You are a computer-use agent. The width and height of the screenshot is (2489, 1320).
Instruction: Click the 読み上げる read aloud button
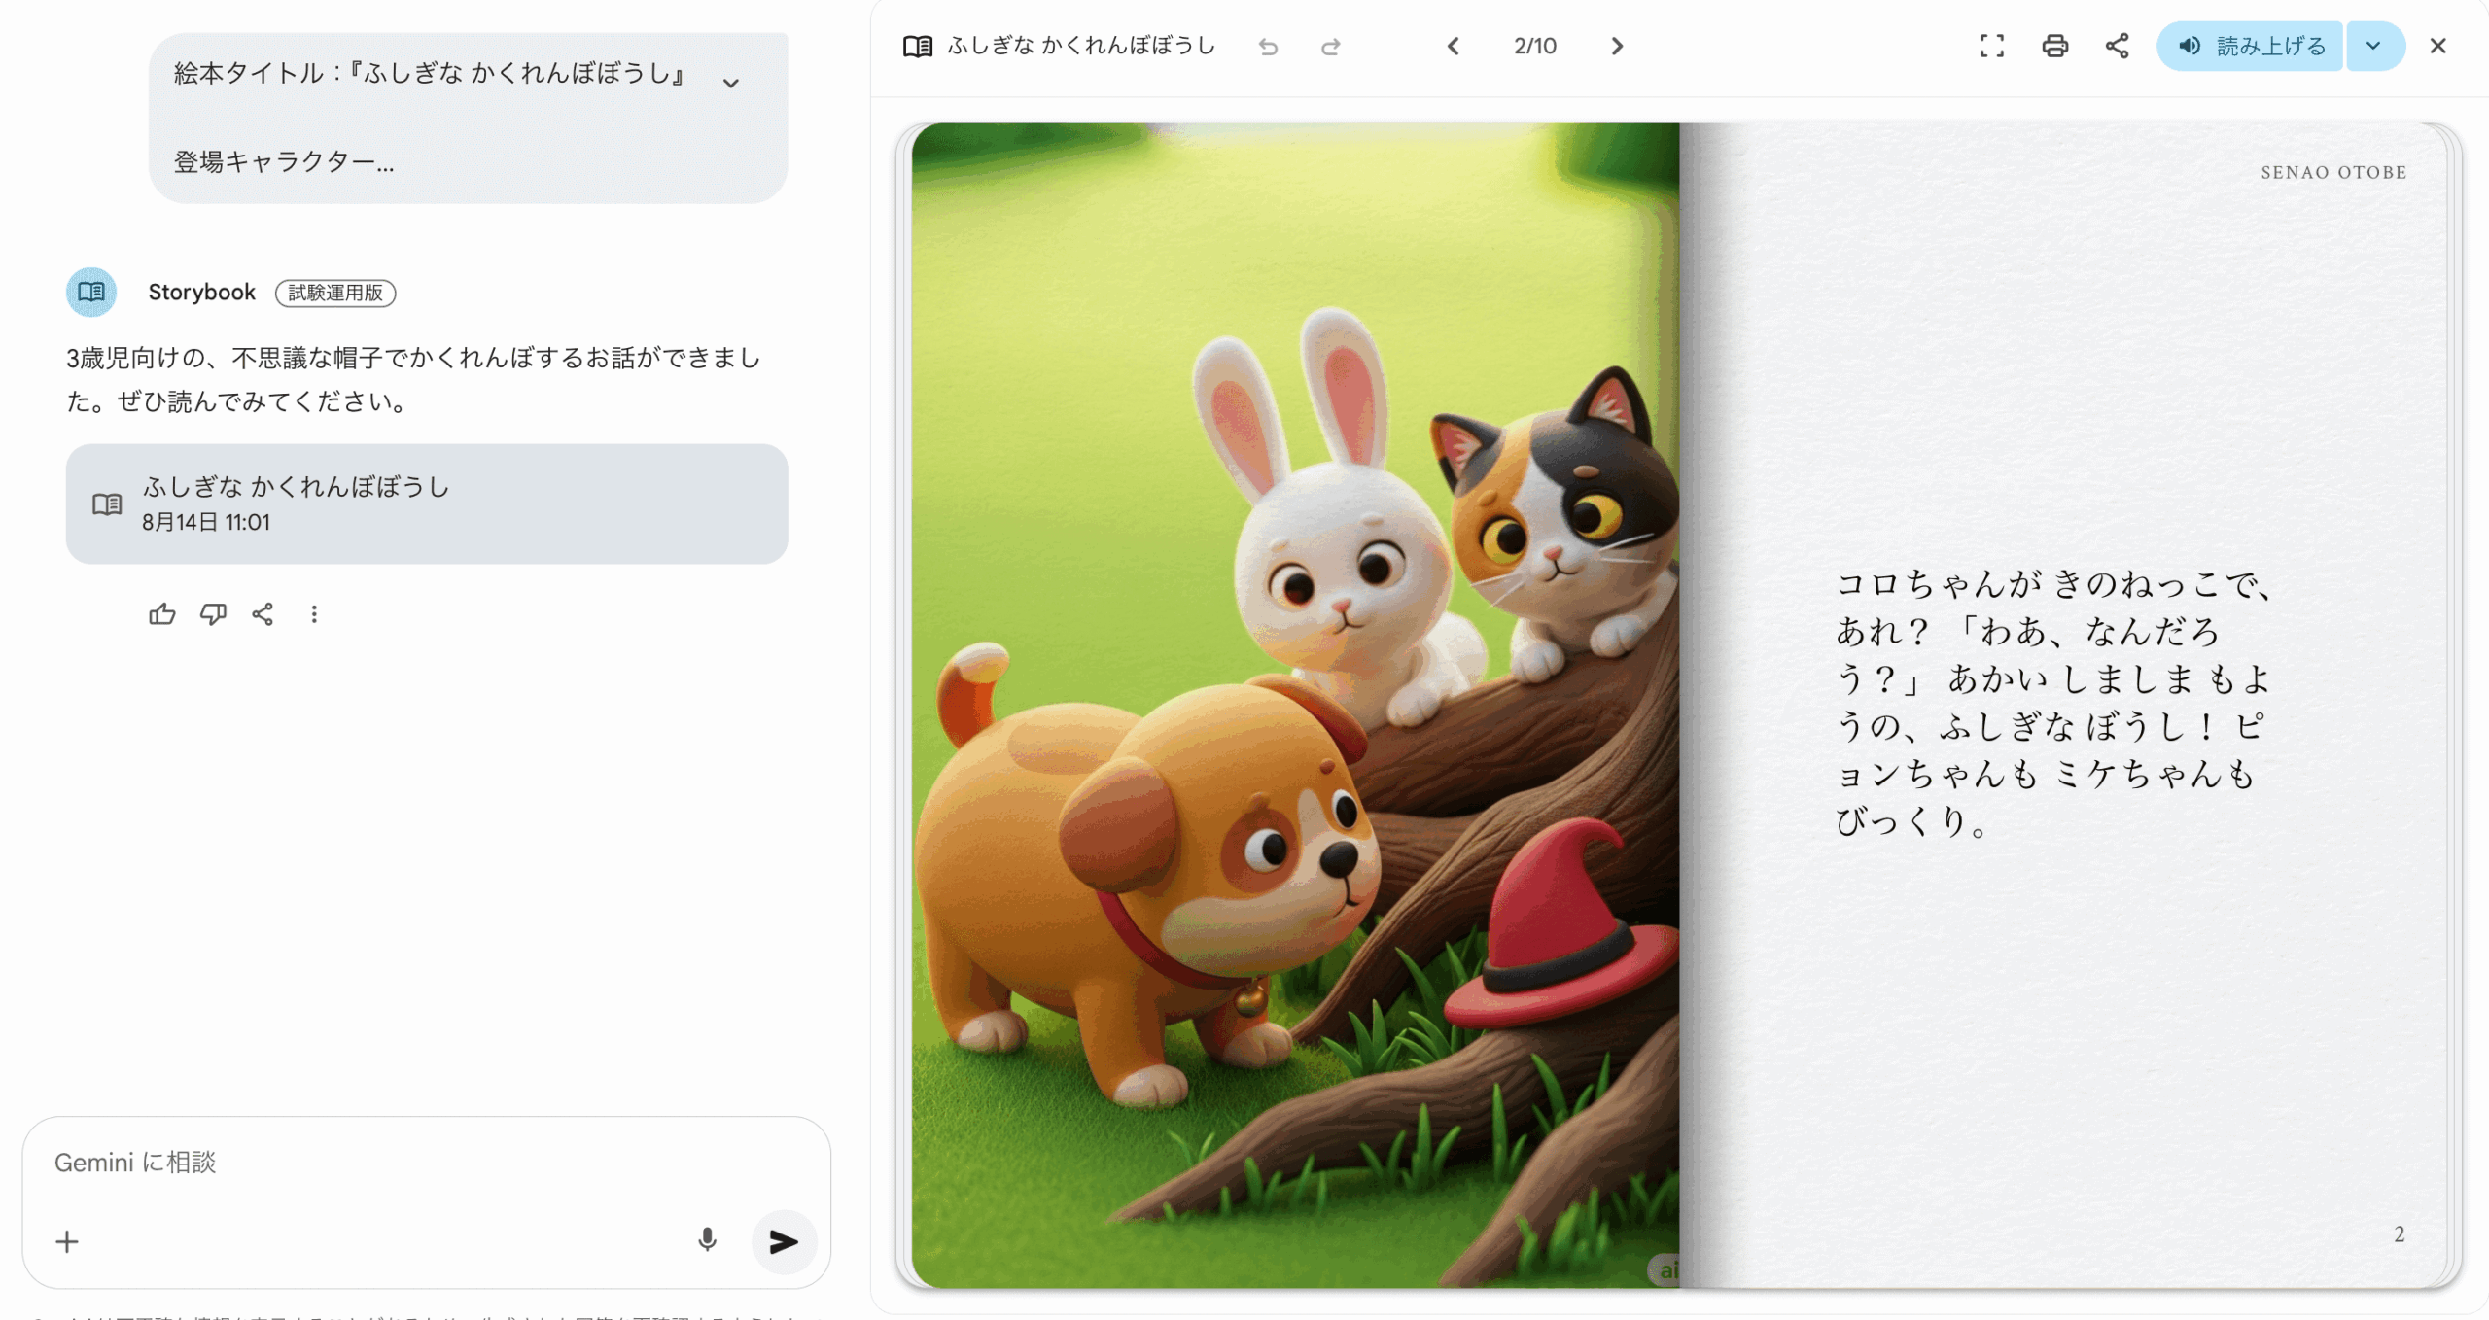click(x=2250, y=46)
